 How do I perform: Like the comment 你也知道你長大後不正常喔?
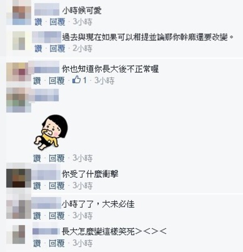(37, 81)
